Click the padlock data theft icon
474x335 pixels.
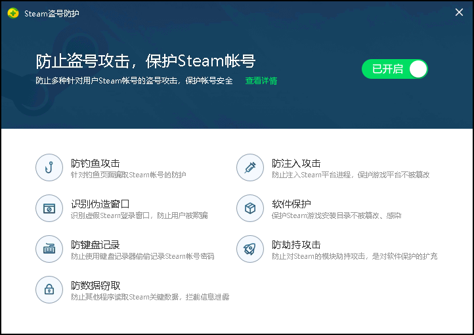coord(49,290)
